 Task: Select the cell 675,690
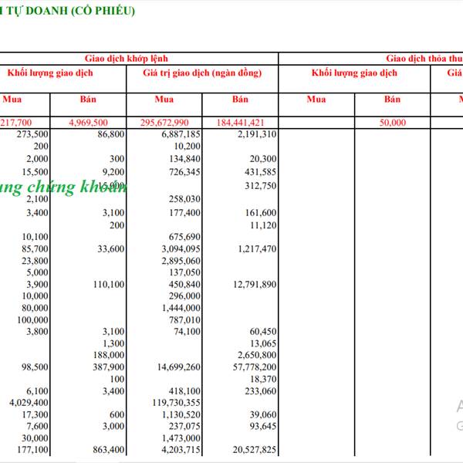tap(185, 237)
